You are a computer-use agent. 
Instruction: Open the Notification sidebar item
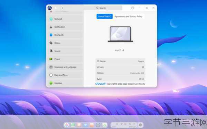(x=66, y=27)
